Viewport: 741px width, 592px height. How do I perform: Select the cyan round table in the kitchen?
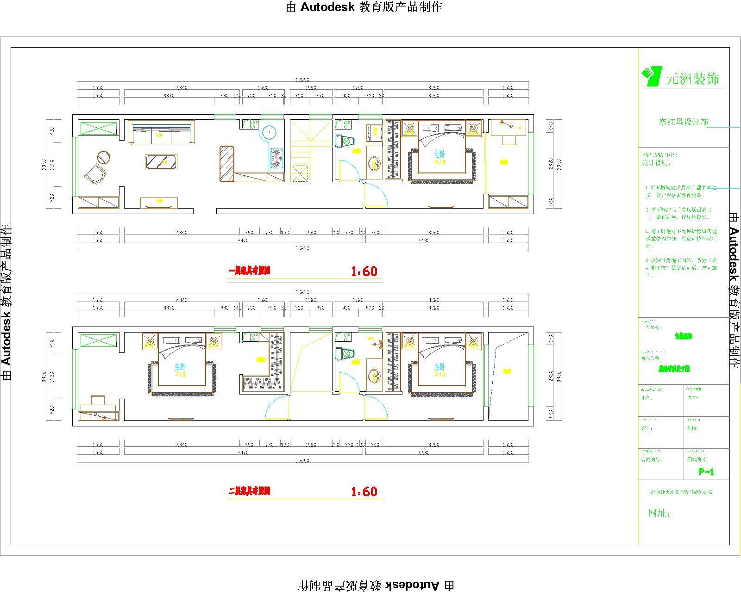click(269, 133)
